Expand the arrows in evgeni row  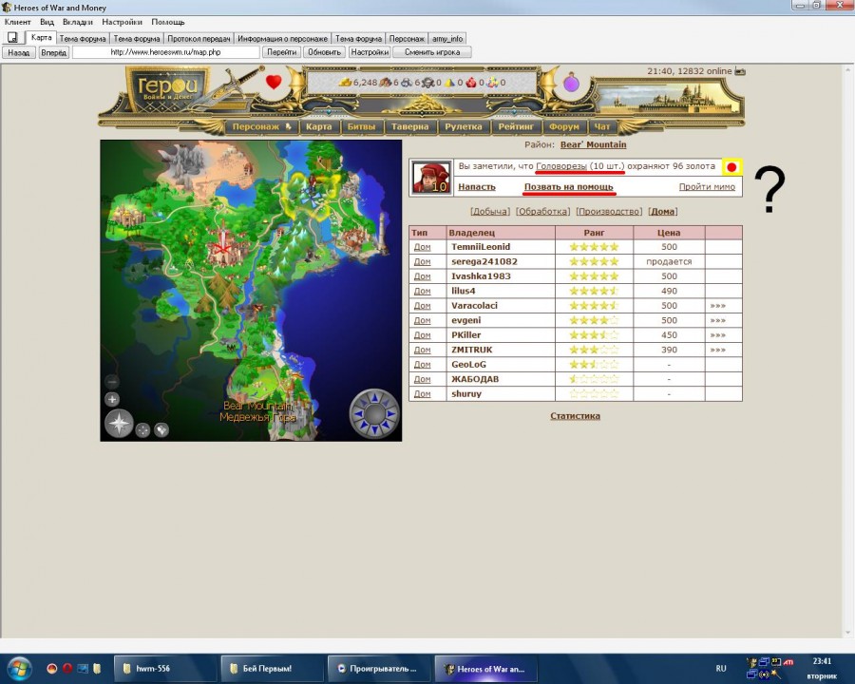pos(717,321)
